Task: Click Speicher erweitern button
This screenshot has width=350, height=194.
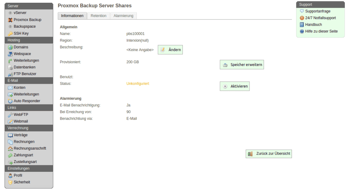Action: tap(242, 65)
